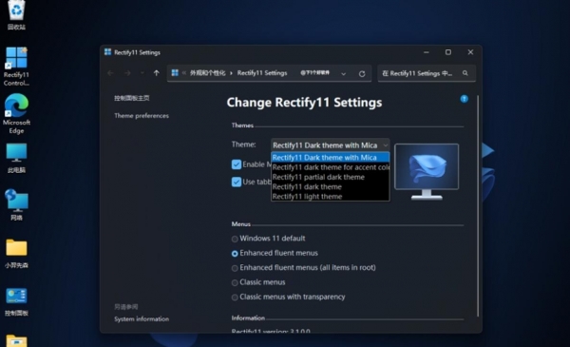Go back with the back arrow
Image resolution: width=570 pixels, height=347 pixels.
pyautogui.click(x=110, y=73)
